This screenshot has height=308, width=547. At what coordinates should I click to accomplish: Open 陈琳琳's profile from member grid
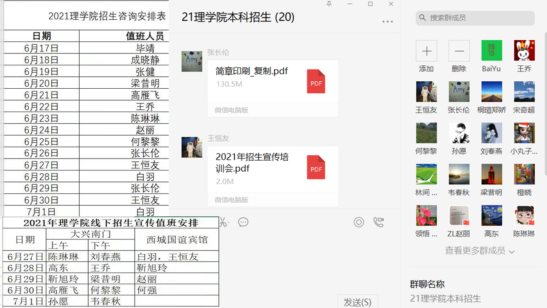click(524, 216)
